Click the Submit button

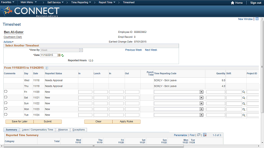(x=48, y=122)
